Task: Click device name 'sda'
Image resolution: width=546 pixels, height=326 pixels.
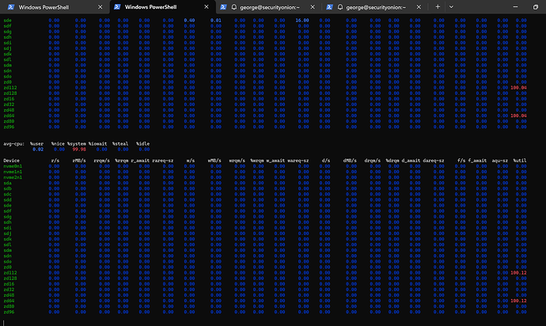Action: [x=8, y=183]
